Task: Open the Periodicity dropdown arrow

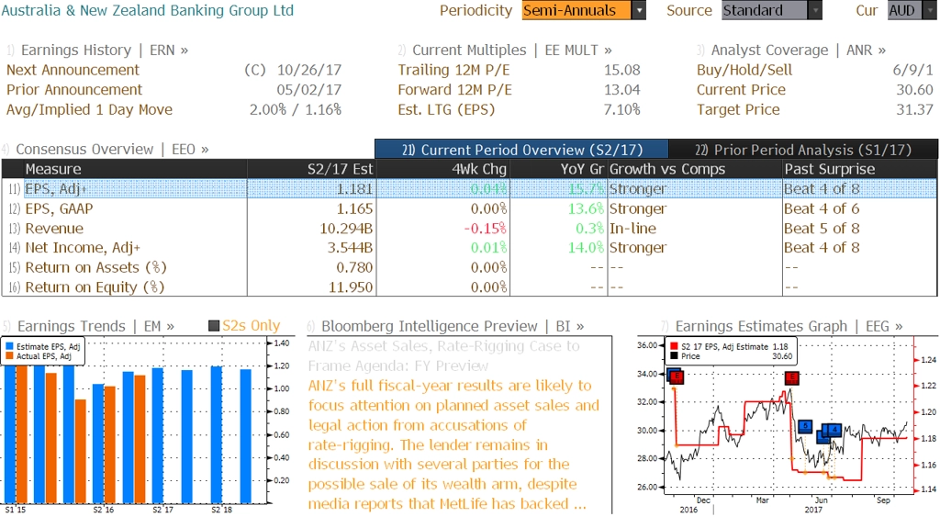Action: (639, 10)
